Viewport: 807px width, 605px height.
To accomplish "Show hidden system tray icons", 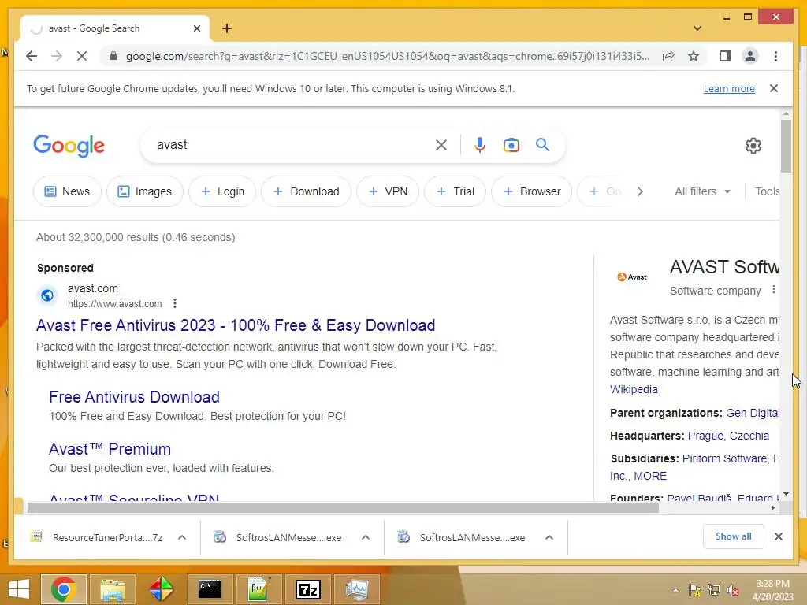I will click(675, 590).
